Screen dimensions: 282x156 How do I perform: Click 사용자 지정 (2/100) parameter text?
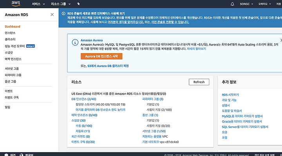[159, 110]
